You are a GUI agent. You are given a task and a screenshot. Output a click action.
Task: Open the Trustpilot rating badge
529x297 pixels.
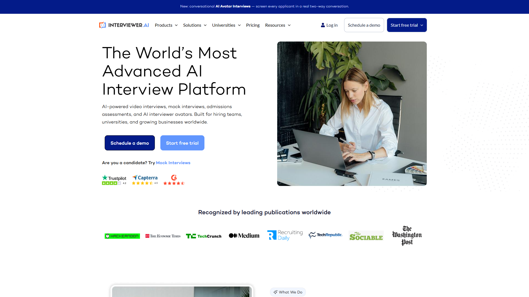pos(114,180)
